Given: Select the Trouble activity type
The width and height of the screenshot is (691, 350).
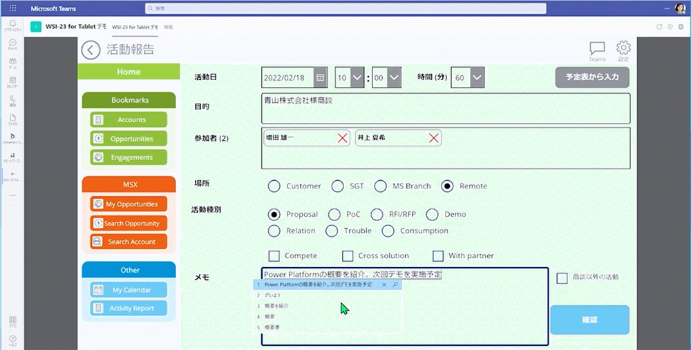Looking at the screenshot, I should 332,231.
